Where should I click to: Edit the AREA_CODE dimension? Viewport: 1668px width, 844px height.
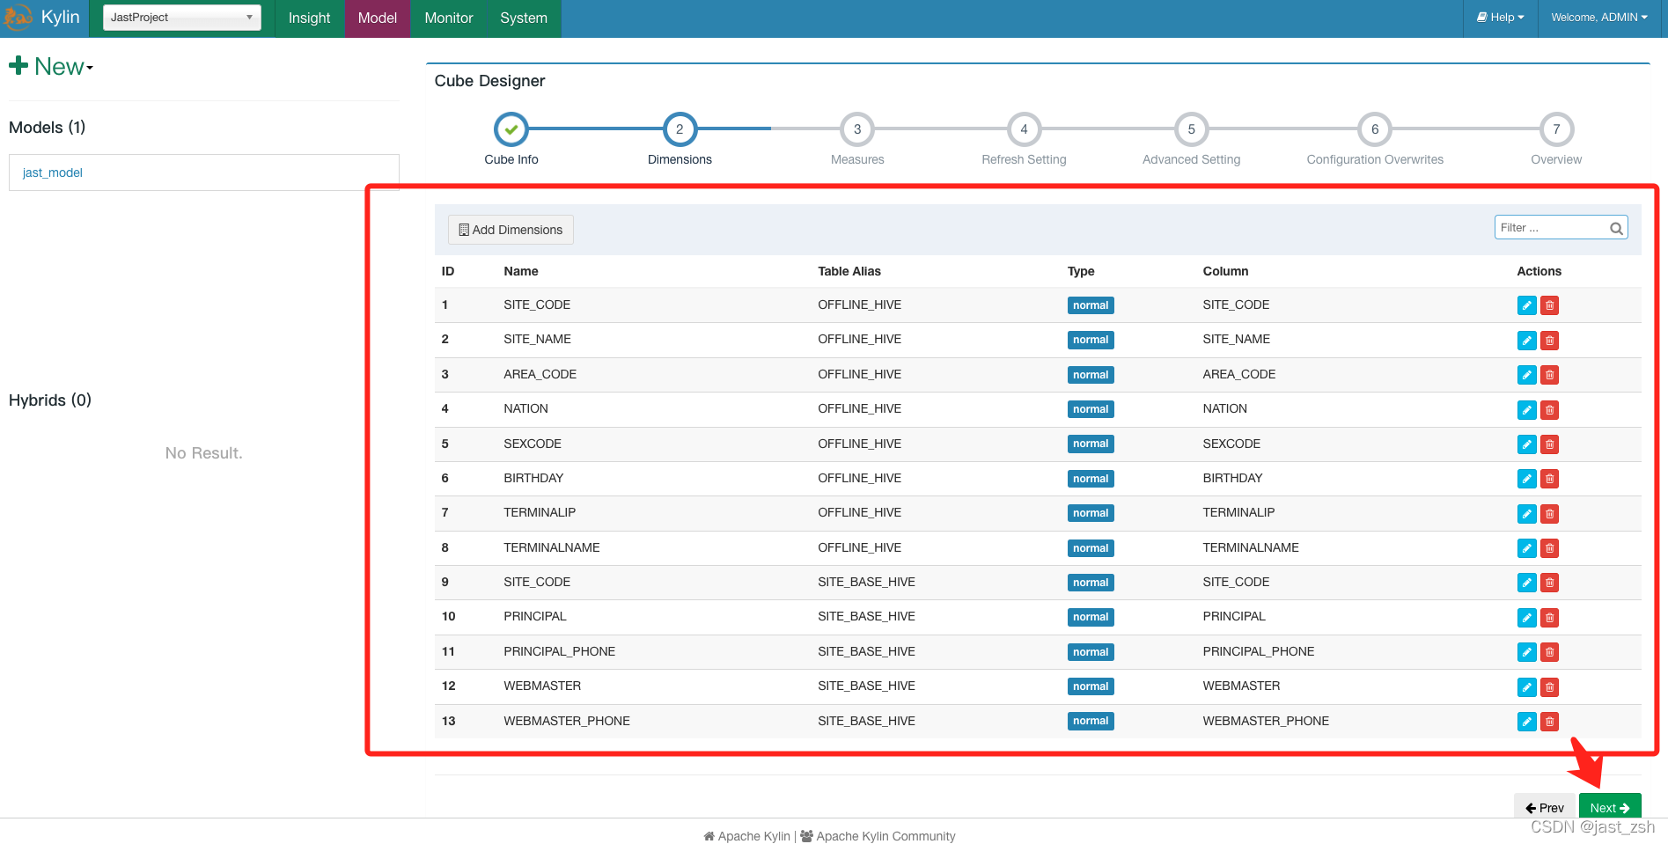point(1526,375)
